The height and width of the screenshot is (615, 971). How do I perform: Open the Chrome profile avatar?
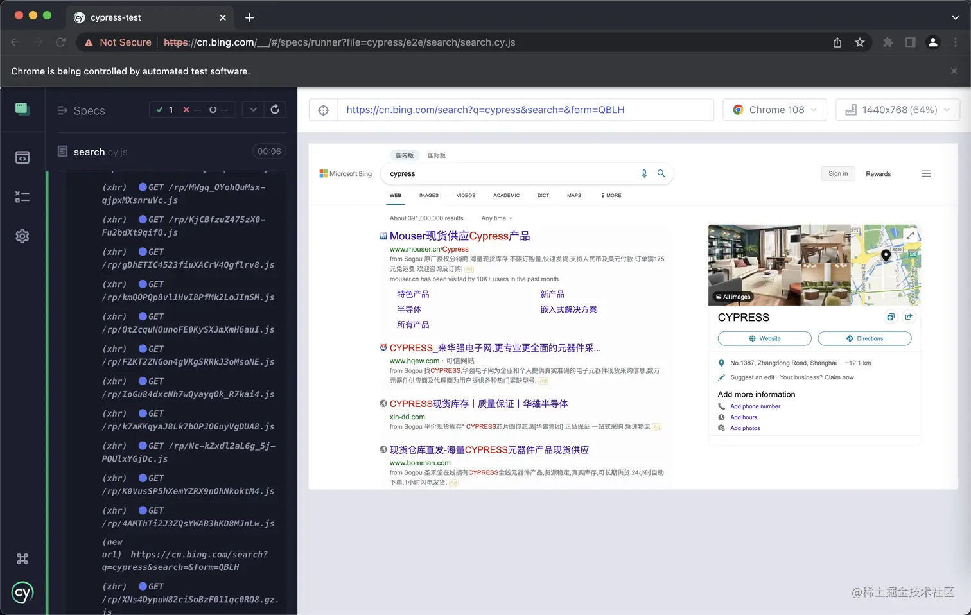tap(933, 42)
